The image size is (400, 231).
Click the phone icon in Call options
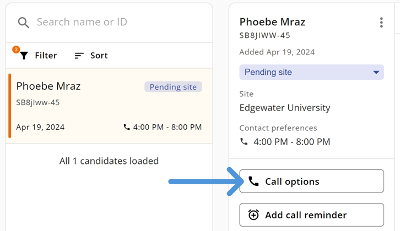(x=253, y=182)
